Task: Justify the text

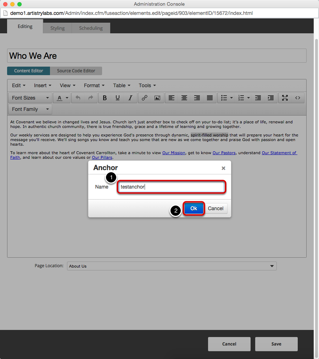Action: [x=210, y=98]
